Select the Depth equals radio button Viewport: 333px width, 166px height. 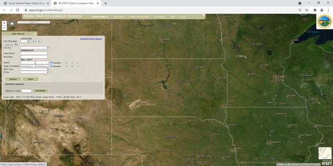[x=65, y=63]
